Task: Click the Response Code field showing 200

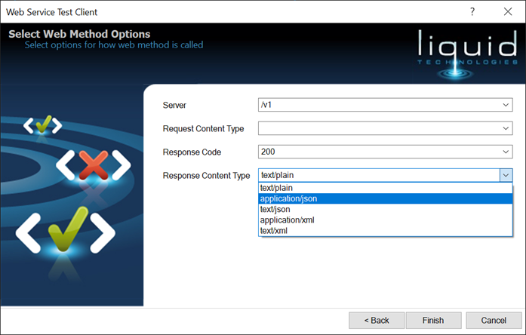Action: pos(377,152)
